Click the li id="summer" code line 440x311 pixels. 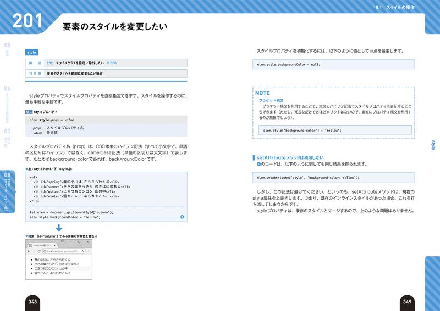pyautogui.click(x=81, y=186)
